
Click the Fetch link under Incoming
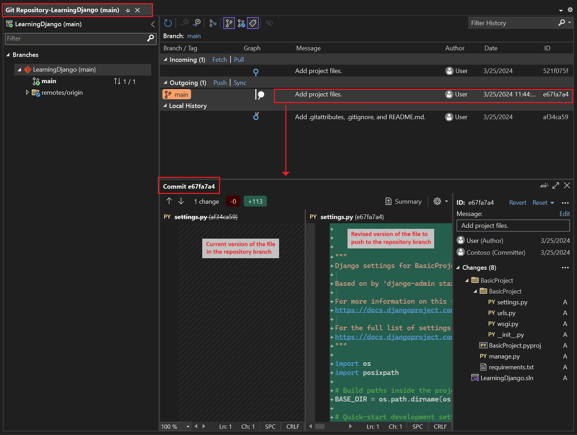pyautogui.click(x=219, y=60)
